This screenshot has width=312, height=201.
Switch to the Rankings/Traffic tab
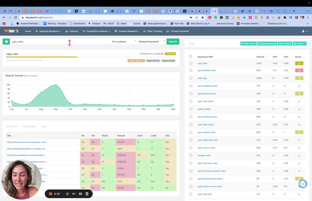pyautogui.click(x=29, y=126)
